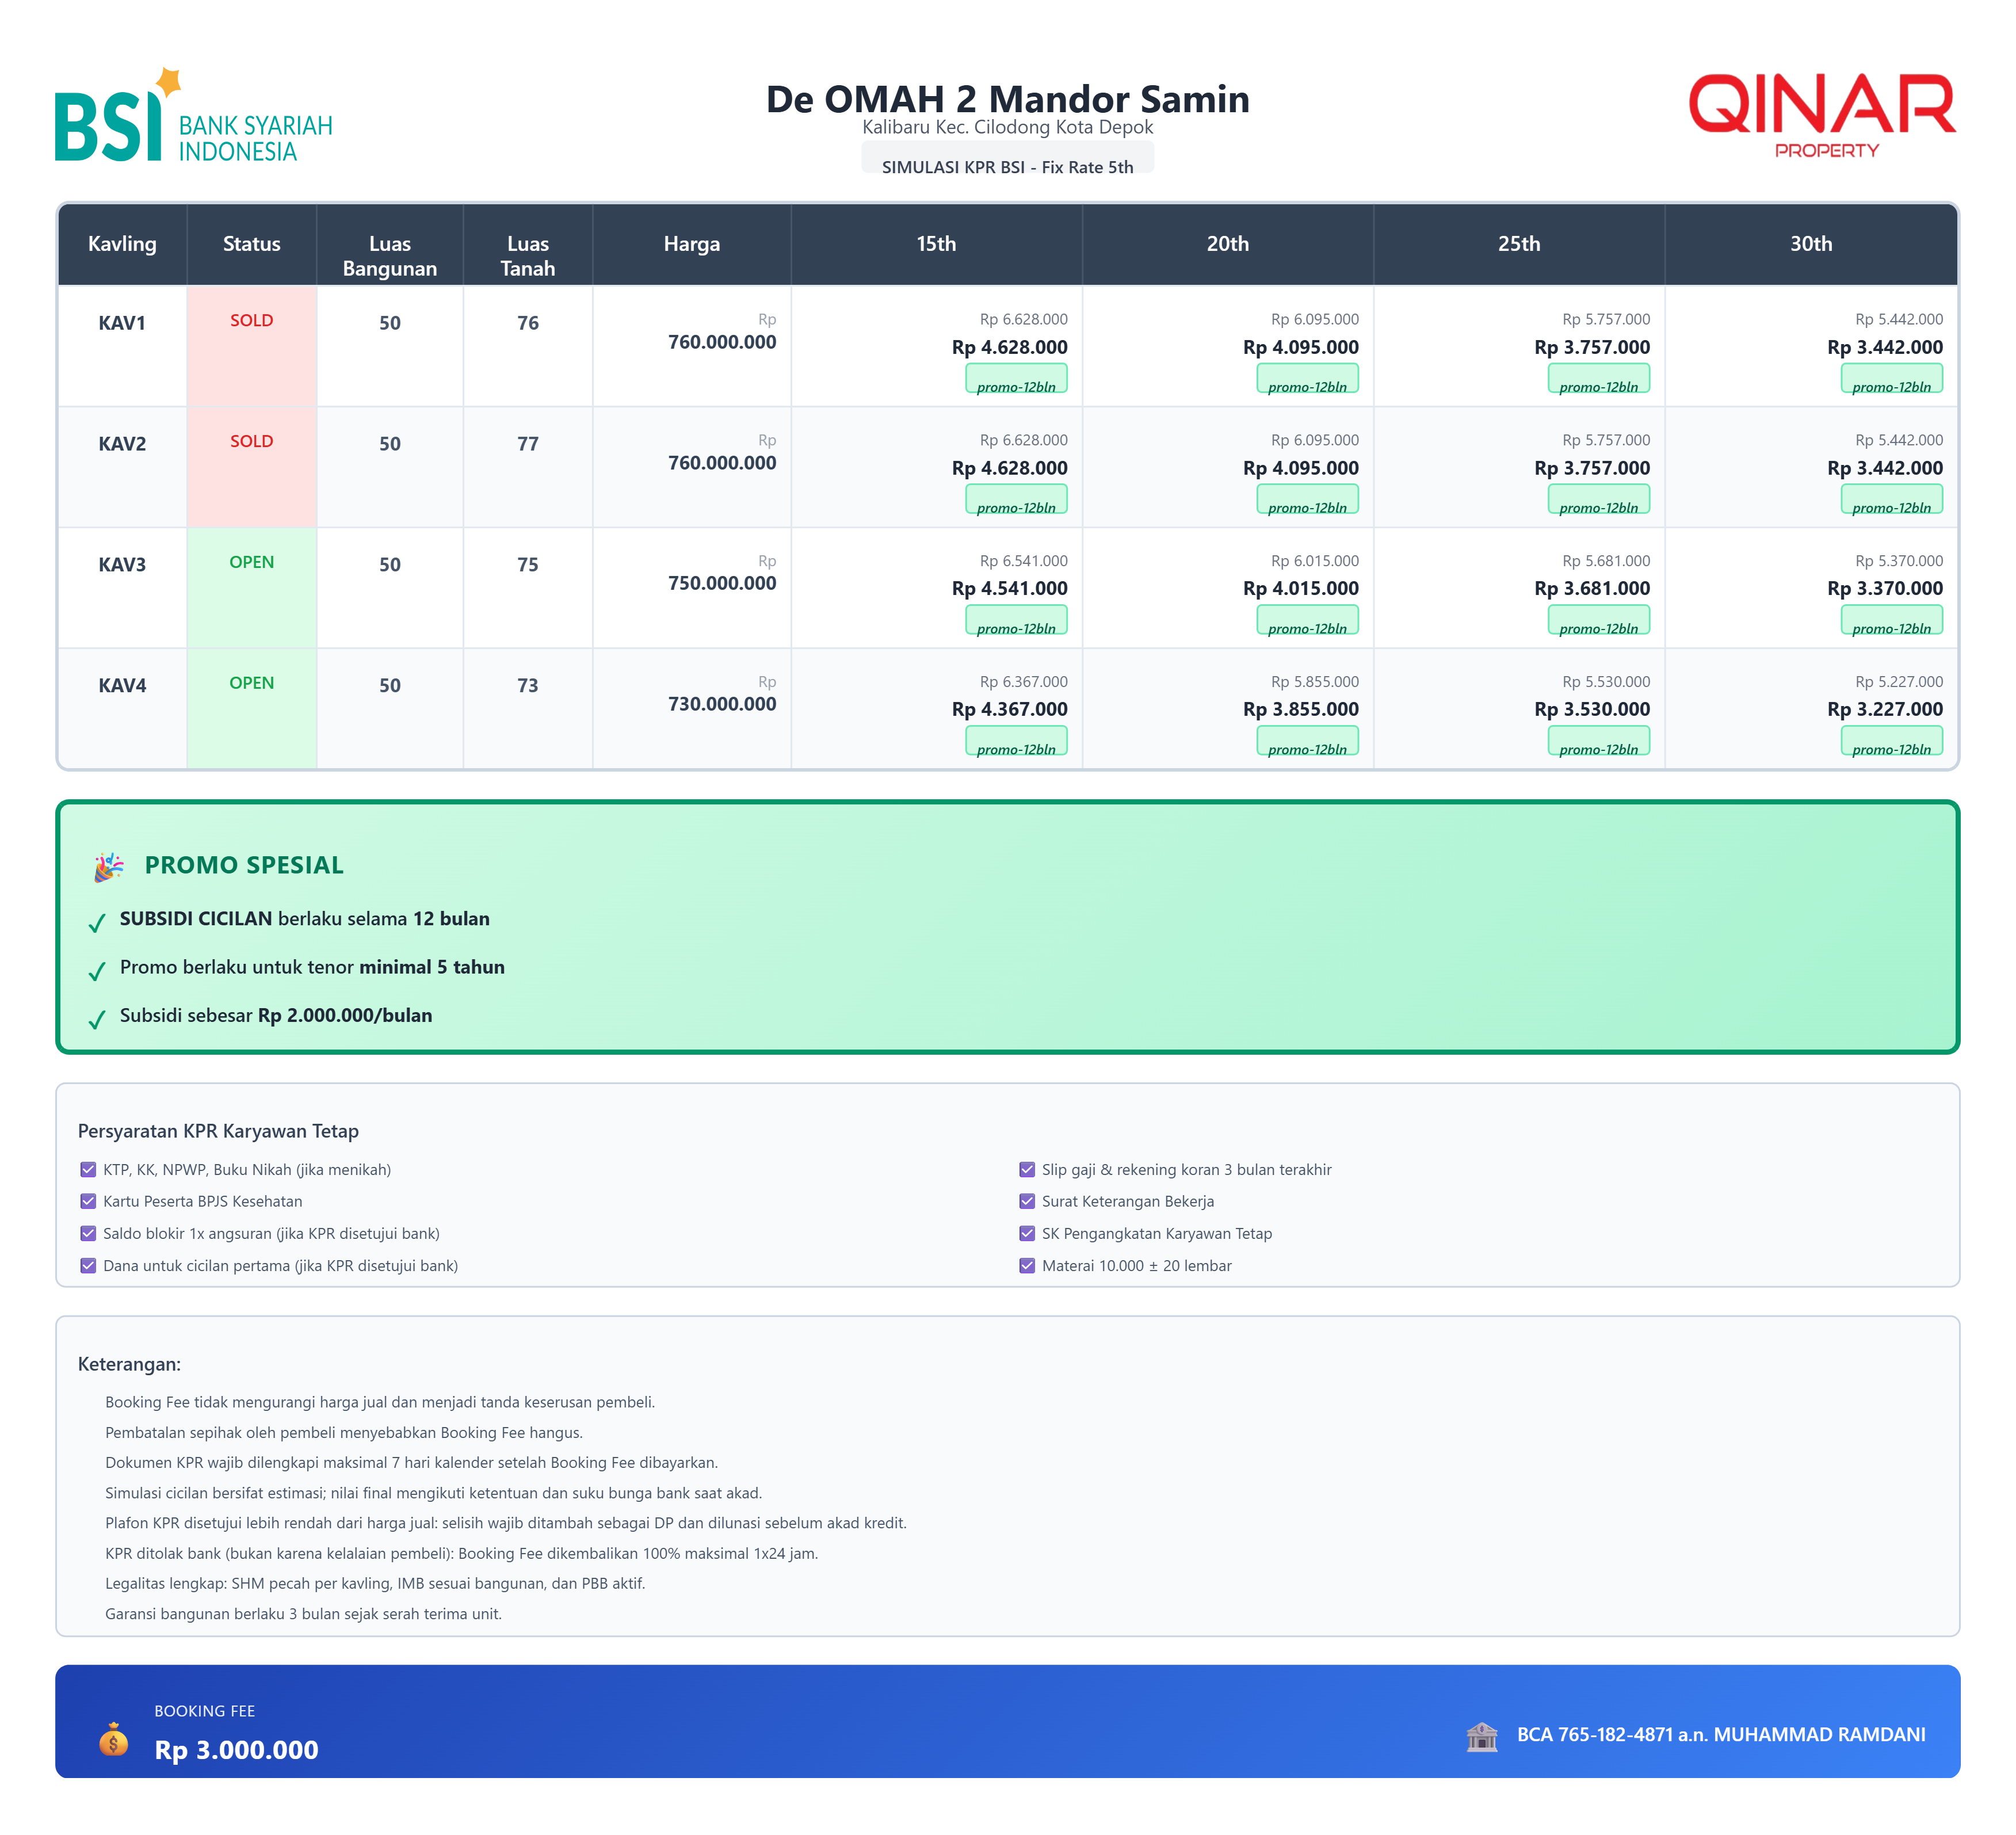This screenshot has width=2016, height=1835.
Task: Toggle Kartu Peserta BPJS Kesehatan checkbox
Action: click(88, 1201)
